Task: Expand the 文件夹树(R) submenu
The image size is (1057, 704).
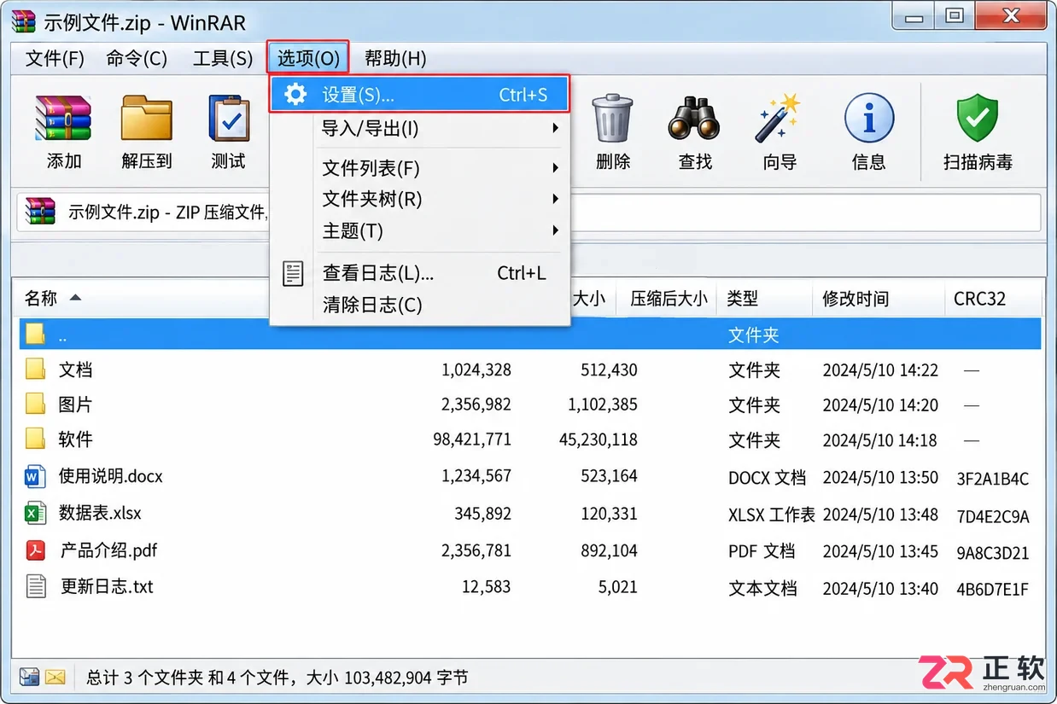Action: tap(419, 200)
